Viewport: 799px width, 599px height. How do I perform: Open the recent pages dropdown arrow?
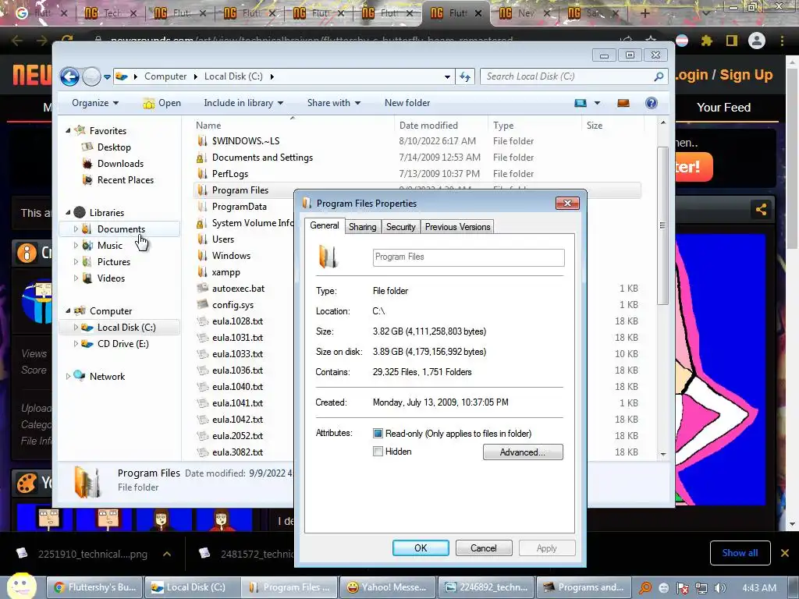tap(107, 77)
